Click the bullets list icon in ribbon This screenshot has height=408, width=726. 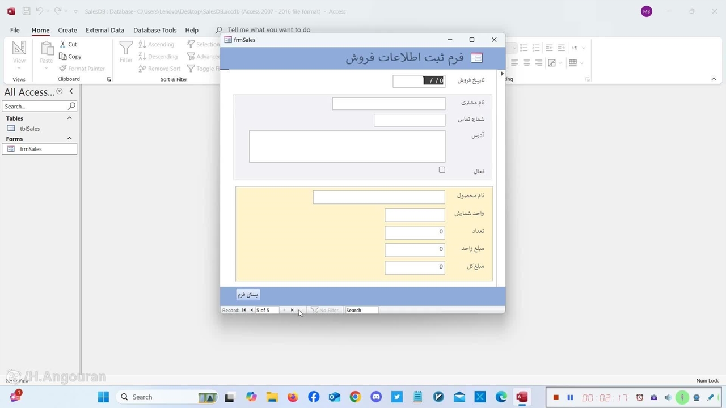click(524, 48)
